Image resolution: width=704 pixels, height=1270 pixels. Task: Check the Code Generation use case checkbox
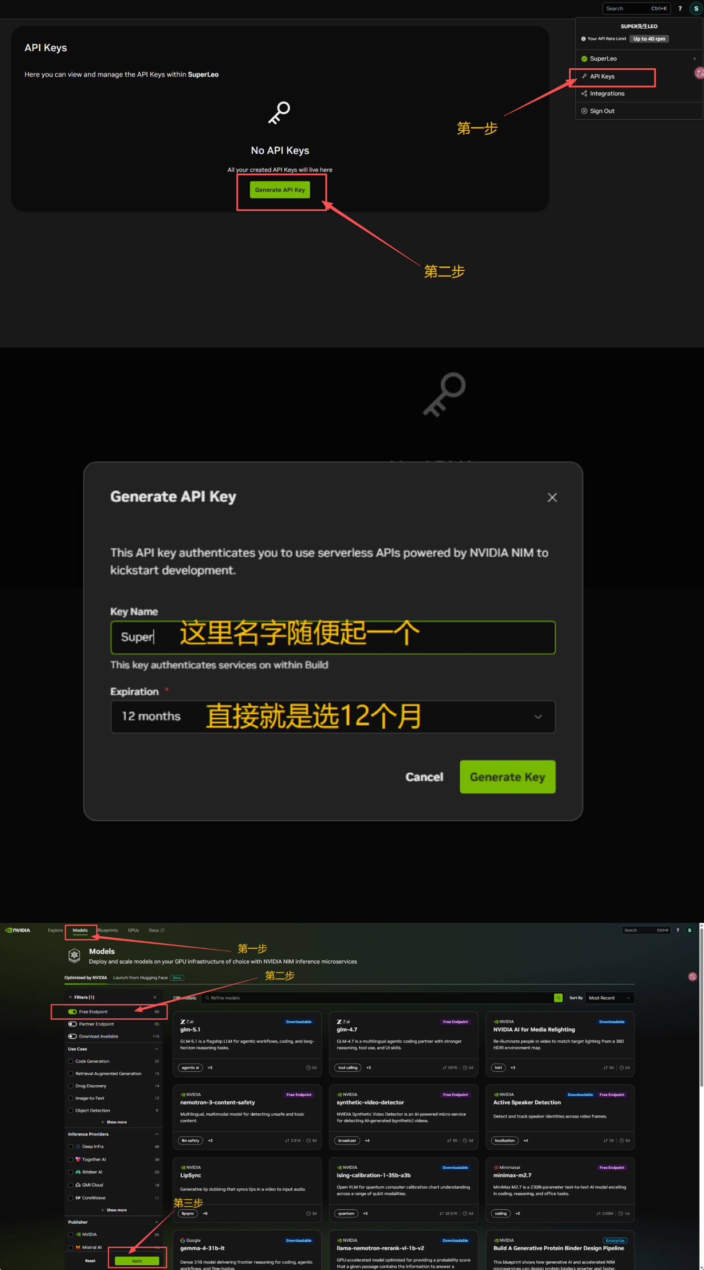(x=71, y=1061)
